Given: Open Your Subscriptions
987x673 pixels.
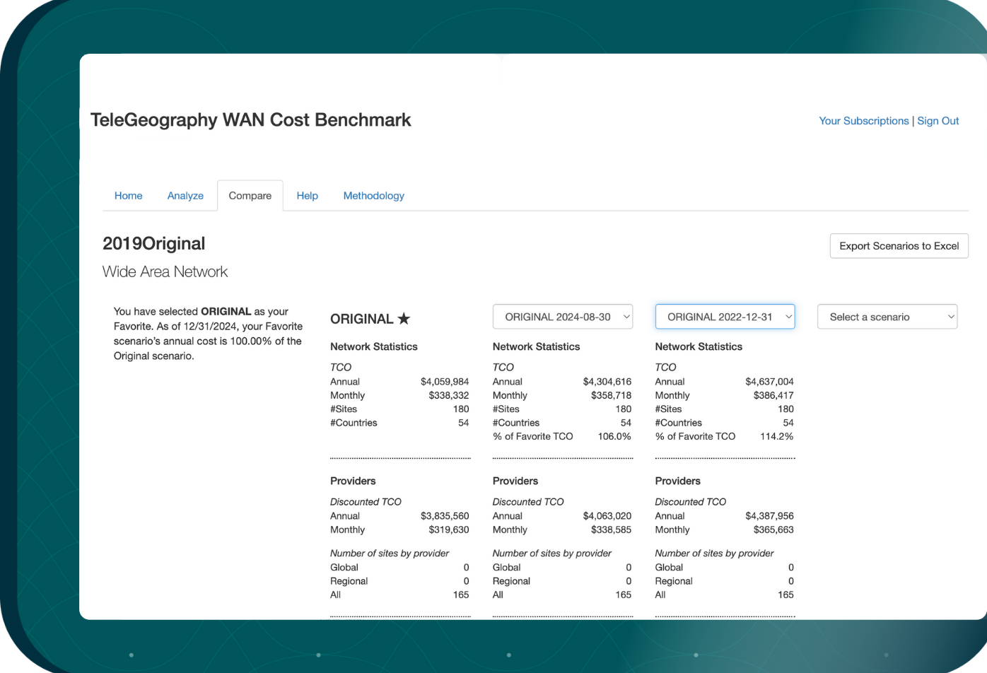Looking at the screenshot, I should 863,120.
